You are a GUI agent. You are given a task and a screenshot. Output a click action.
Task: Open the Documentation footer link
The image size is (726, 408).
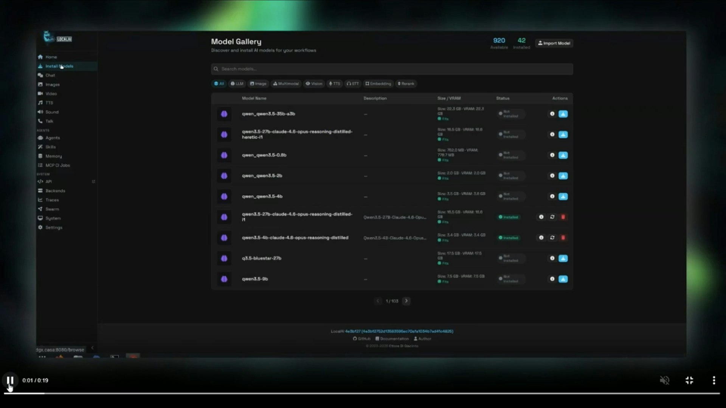[x=392, y=339]
